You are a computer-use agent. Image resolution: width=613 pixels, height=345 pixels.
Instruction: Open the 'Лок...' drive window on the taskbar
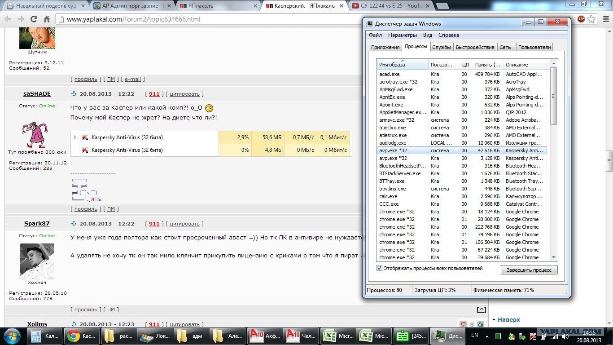click(156, 336)
